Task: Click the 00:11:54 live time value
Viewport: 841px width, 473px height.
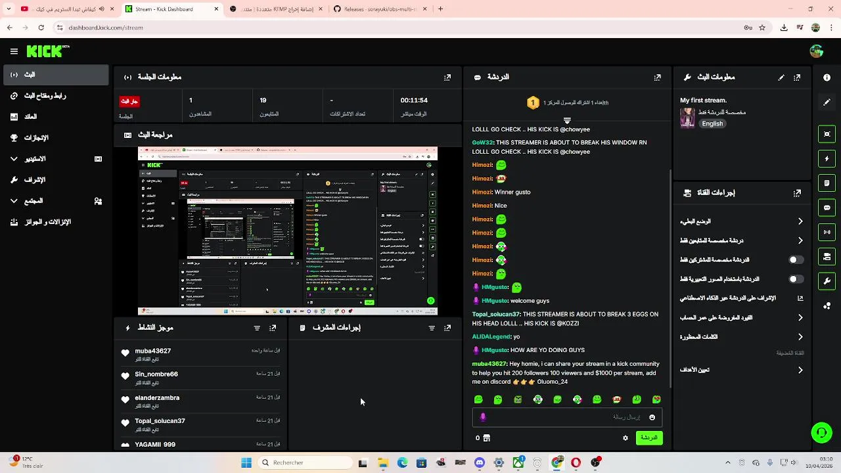Action: coord(414,101)
